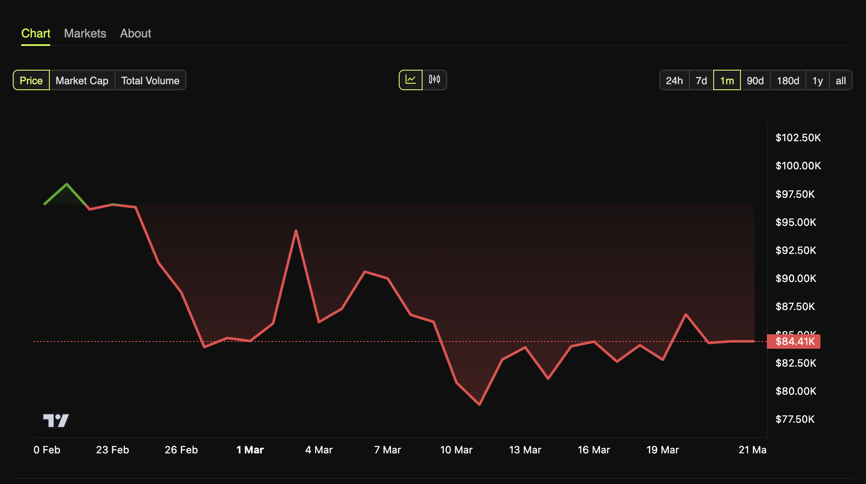This screenshot has width=866, height=484.
Task: Select the 180d time range
Action: [788, 80]
